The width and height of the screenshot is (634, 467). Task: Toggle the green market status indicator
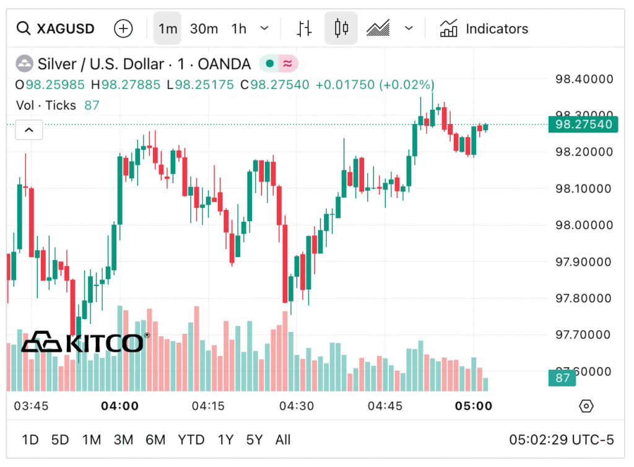coord(269,64)
